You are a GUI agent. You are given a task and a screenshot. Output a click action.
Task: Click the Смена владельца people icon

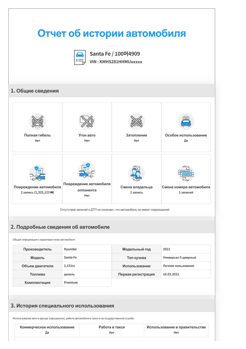(x=136, y=173)
